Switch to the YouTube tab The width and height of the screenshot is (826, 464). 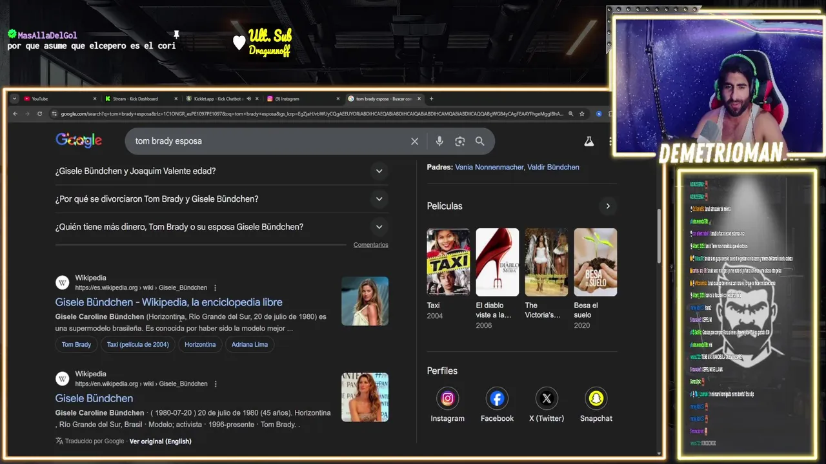59,99
